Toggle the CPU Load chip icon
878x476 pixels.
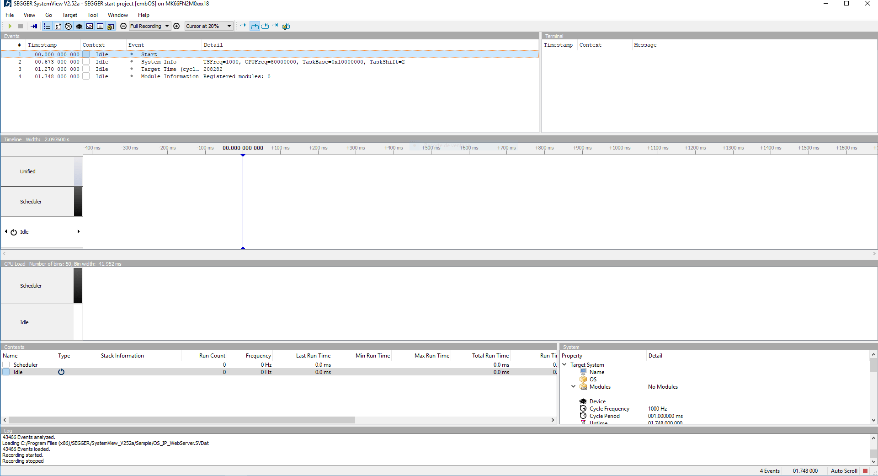coord(79,26)
